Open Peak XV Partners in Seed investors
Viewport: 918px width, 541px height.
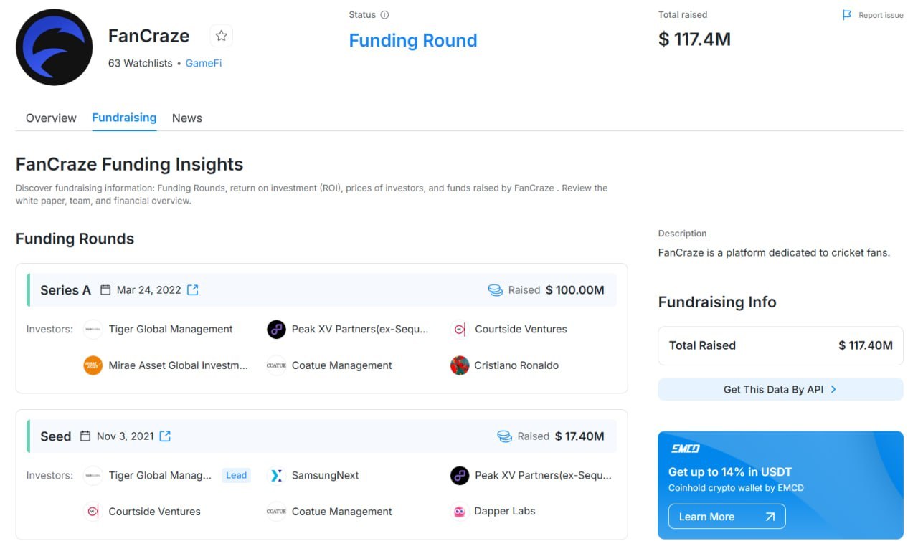543,476
